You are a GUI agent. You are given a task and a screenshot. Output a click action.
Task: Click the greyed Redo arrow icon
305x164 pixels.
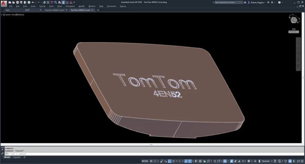pyautogui.click(x=38, y=2)
